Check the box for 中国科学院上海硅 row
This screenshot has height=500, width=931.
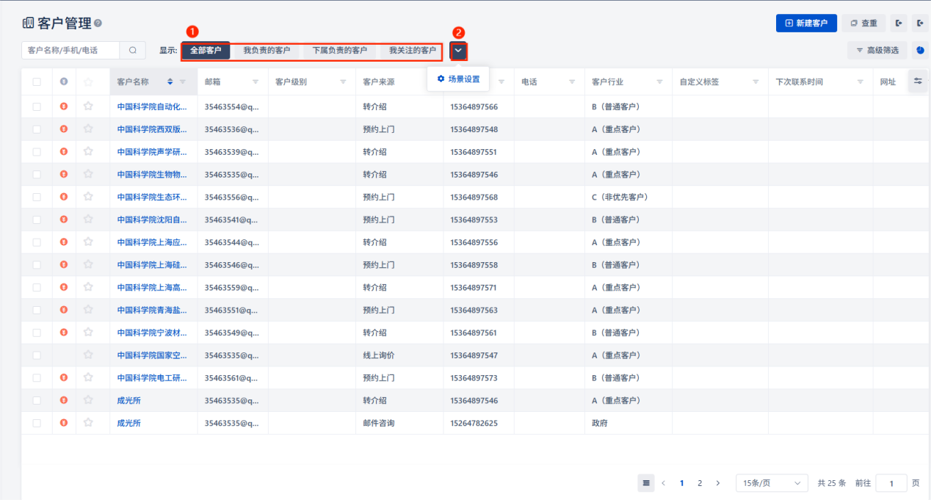(x=37, y=265)
